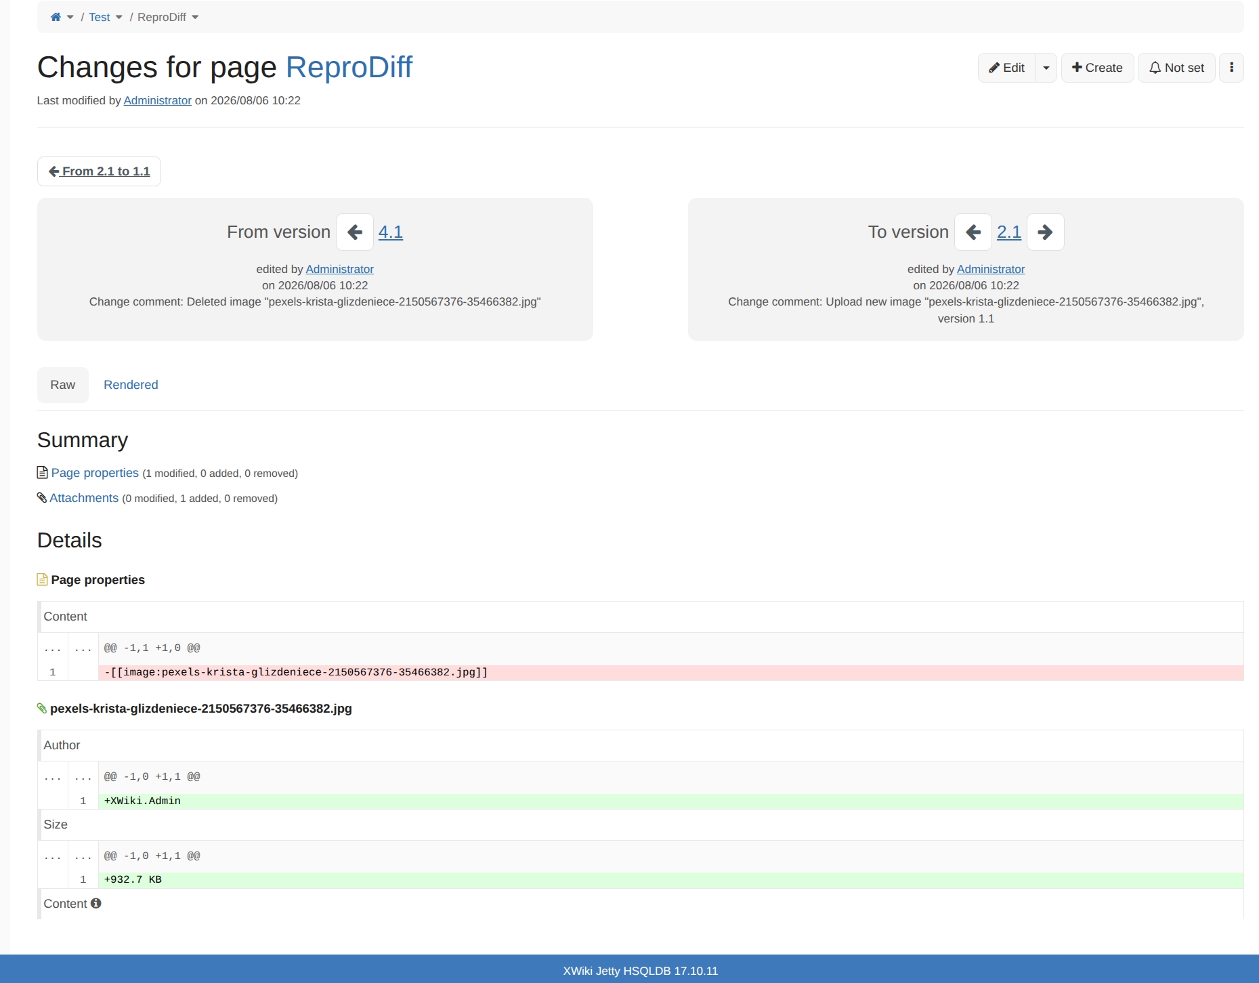The width and height of the screenshot is (1259, 983).
Task: Open Administrator link under To version
Action: pyautogui.click(x=991, y=269)
